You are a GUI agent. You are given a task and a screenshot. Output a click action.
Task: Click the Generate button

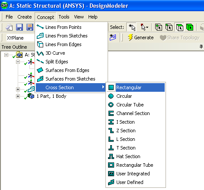coord(141,37)
